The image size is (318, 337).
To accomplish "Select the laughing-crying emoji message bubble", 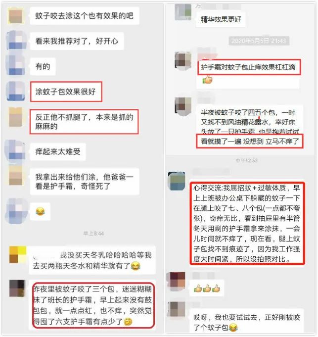I will click(40, 212).
